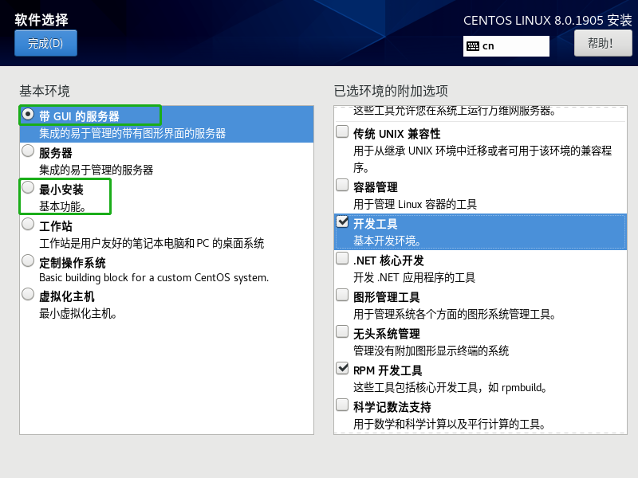This screenshot has width=638, height=478.
Task: Click the 基本环境 section heading
Action: 45,91
